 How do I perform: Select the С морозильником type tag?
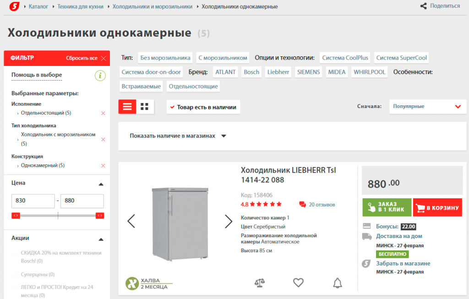pos(223,58)
